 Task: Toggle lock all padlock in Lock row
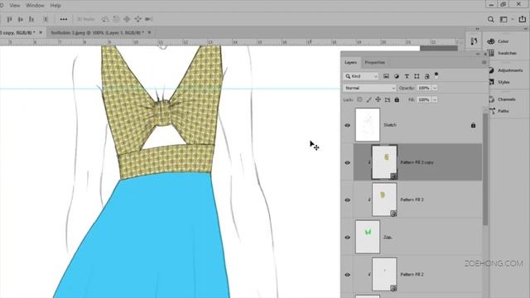pyautogui.click(x=397, y=99)
